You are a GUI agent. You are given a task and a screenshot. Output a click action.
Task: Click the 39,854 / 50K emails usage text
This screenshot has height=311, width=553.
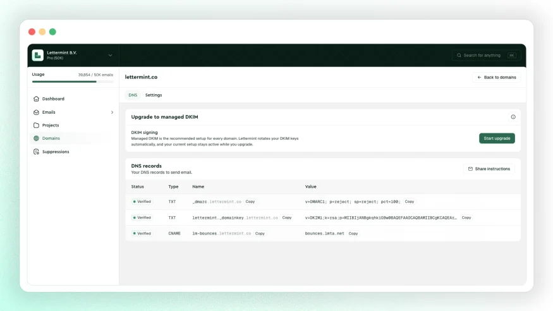pos(95,75)
